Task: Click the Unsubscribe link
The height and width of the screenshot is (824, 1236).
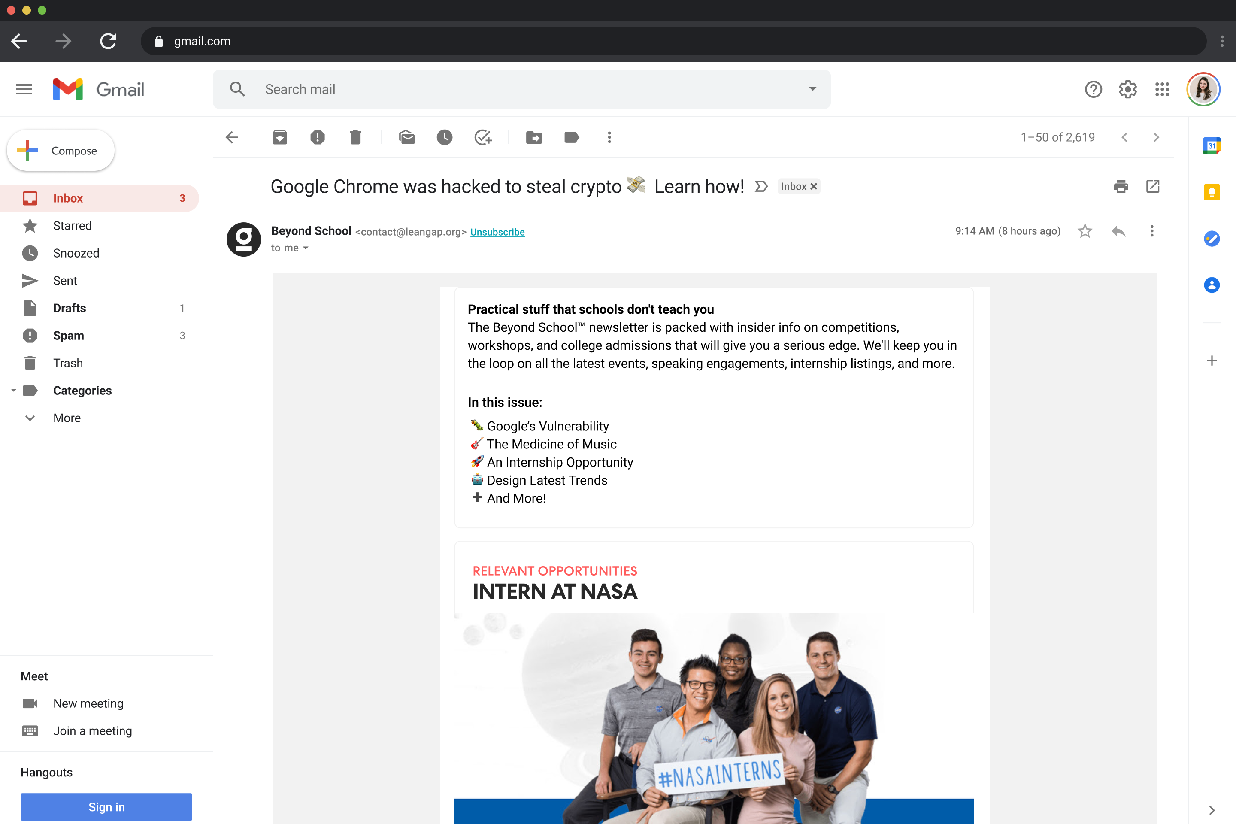Action: tap(497, 232)
